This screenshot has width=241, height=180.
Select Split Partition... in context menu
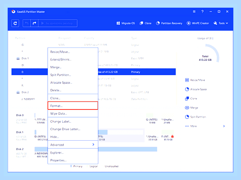pos(73,75)
